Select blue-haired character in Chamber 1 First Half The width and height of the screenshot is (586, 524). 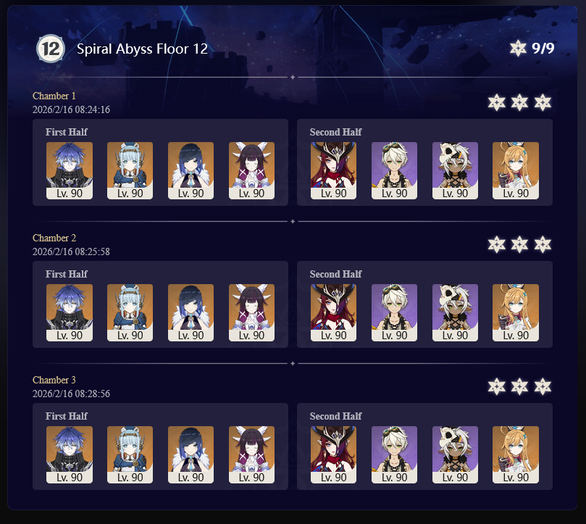(70, 170)
